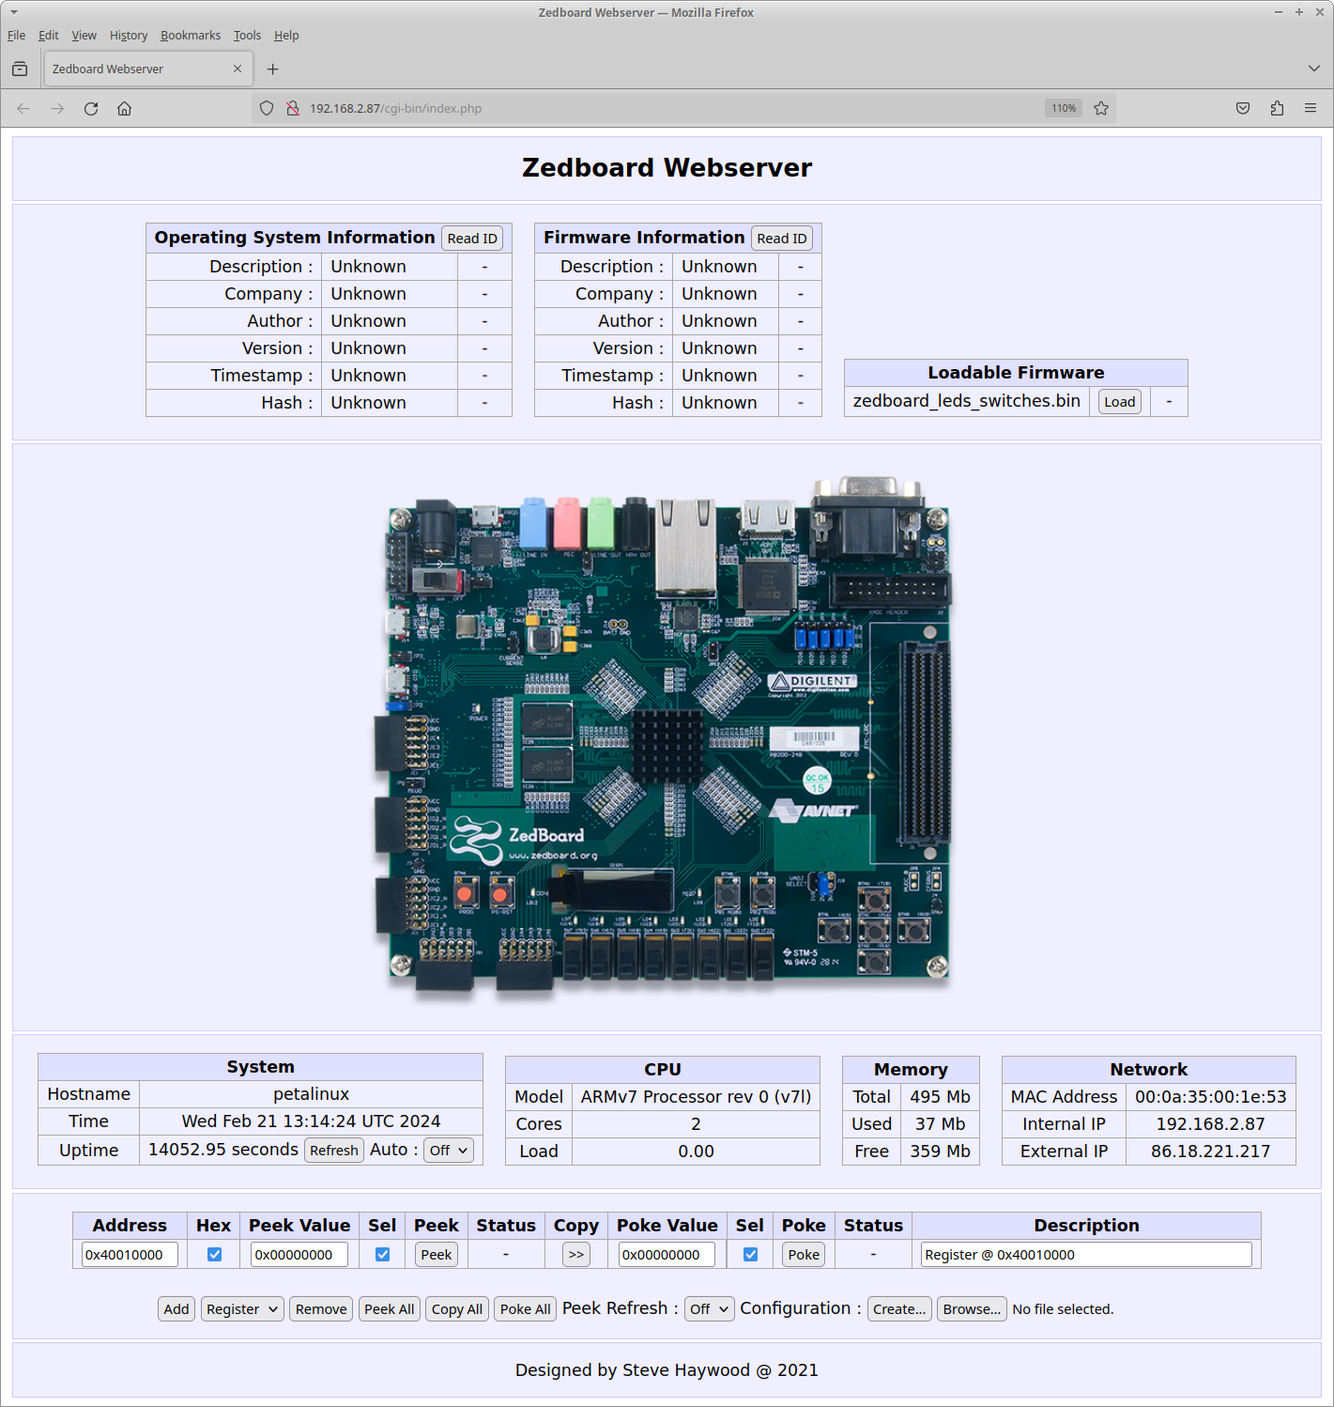Open the extensions puzzle icon
The image size is (1334, 1407).
pos(1277,109)
